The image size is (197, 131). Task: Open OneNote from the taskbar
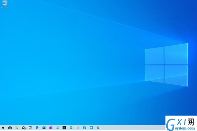coord(51,128)
